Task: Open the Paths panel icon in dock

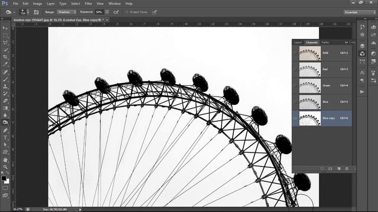Action: (x=362, y=61)
